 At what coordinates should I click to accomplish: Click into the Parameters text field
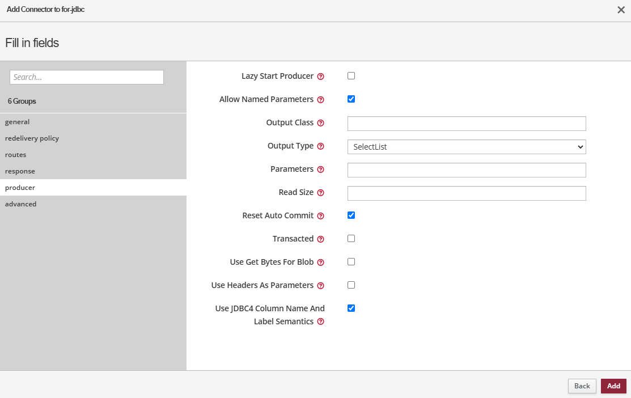click(x=466, y=170)
